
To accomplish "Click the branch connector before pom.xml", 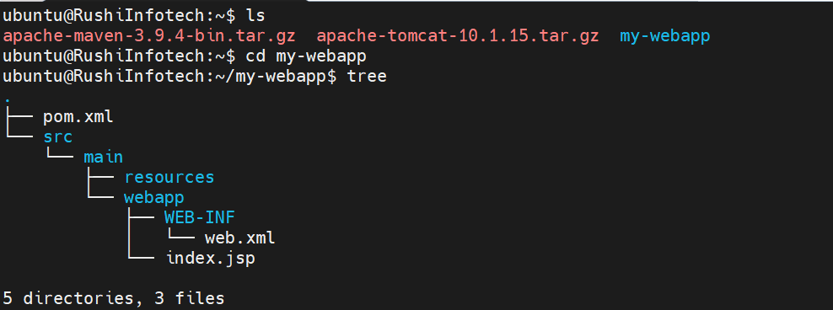I will coord(19,115).
